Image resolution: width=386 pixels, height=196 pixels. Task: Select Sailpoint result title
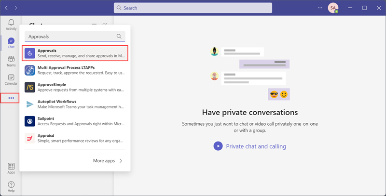(46, 118)
